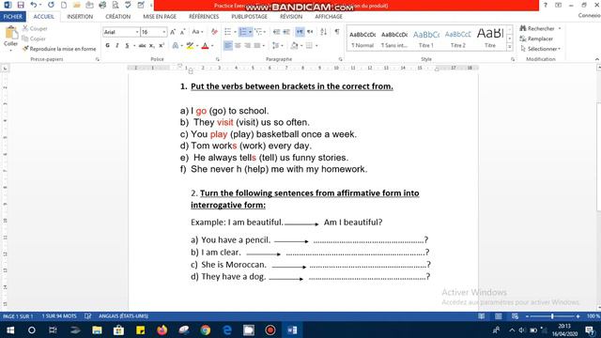The image size is (601, 338).
Task: Align text to the left
Action: click(227, 46)
